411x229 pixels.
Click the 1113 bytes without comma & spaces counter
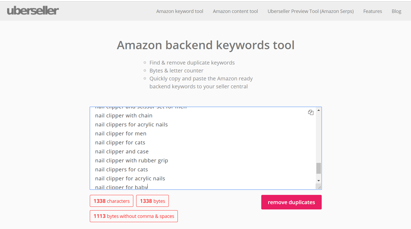(x=134, y=216)
